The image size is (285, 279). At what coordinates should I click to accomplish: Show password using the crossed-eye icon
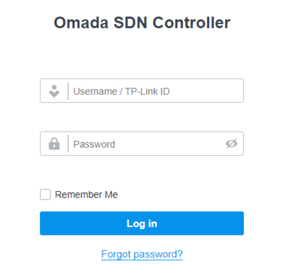pos(231,144)
